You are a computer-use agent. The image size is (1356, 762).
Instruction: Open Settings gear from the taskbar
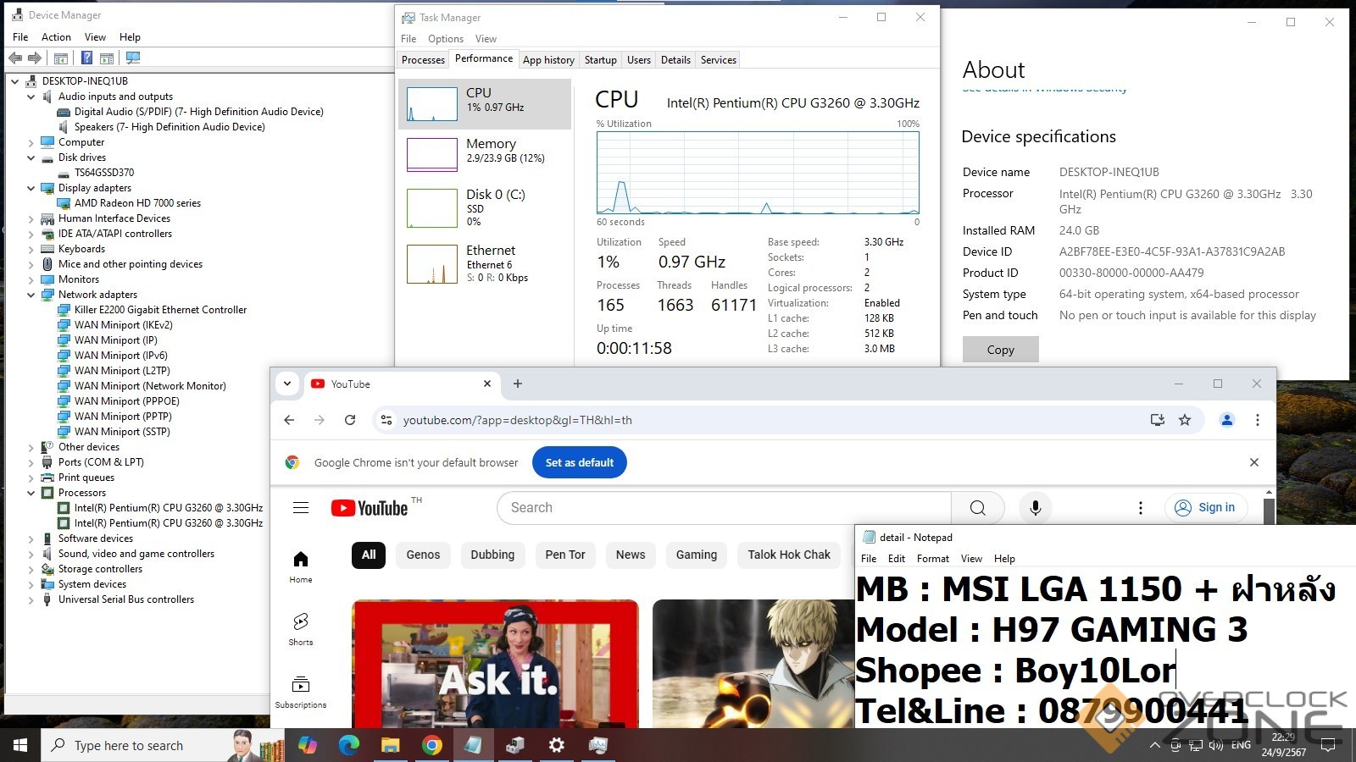556,745
